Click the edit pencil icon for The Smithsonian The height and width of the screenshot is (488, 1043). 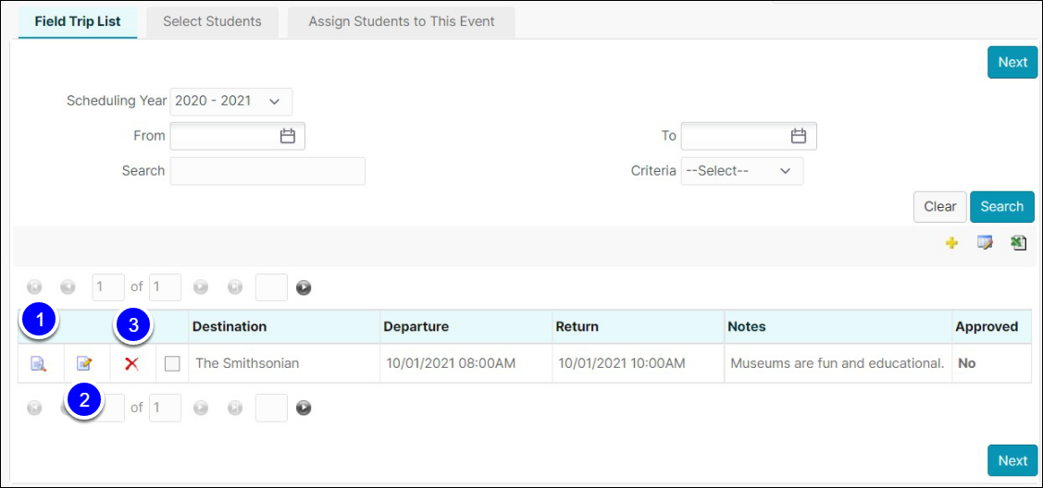pyautogui.click(x=84, y=364)
